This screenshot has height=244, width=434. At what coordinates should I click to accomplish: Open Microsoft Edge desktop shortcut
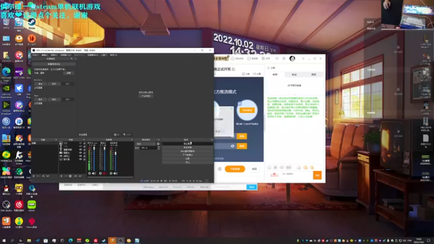click(6, 74)
